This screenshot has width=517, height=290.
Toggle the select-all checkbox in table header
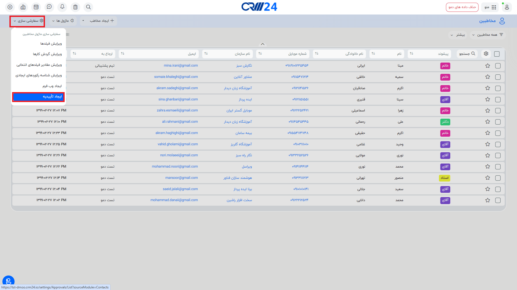click(497, 54)
